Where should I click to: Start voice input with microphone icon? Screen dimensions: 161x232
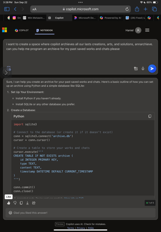click(143, 69)
